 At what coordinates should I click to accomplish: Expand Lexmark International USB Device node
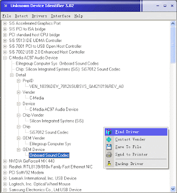point(5,179)
